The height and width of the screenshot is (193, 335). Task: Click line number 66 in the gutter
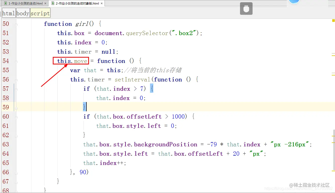pos(6,172)
